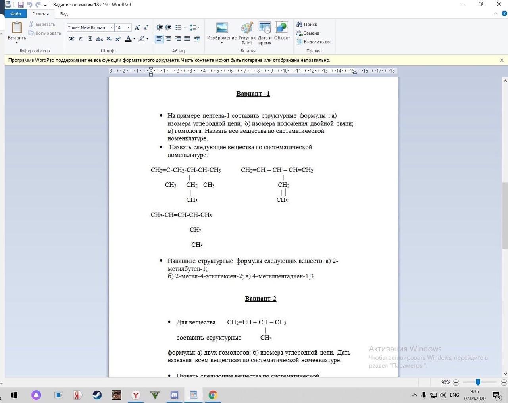Click the grow font size icon
The height and width of the screenshot is (403, 508).
coord(137,27)
